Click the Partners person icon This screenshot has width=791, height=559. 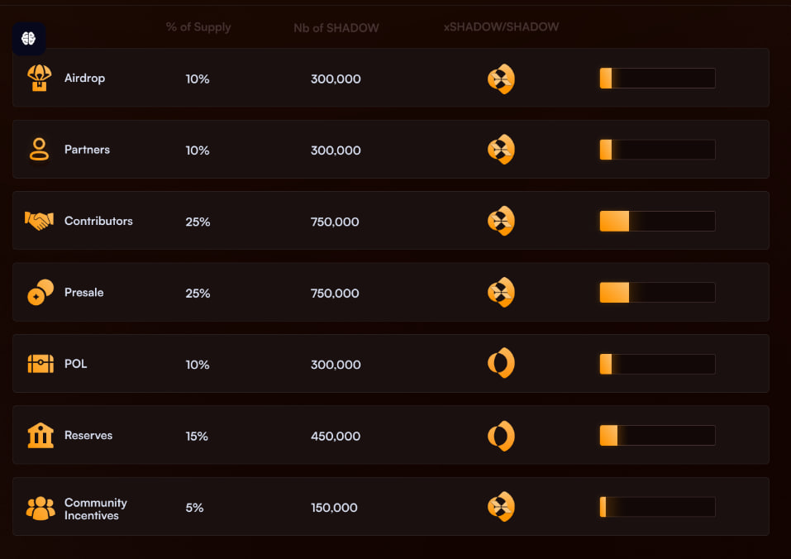pyautogui.click(x=39, y=150)
